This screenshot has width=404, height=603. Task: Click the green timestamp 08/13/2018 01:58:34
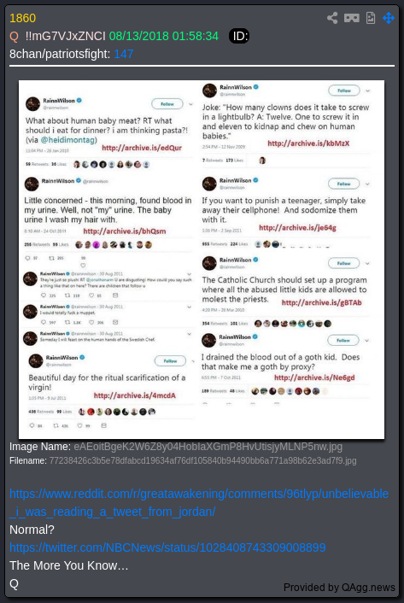(164, 36)
